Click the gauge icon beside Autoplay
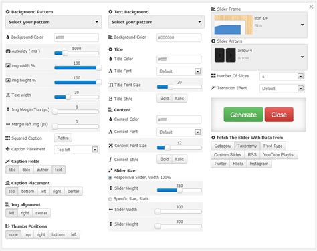The width and height of the screenshot is (317, 251). point(8,51)
